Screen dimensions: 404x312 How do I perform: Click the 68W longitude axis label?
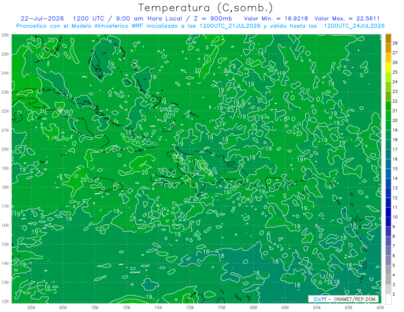(x=254, y=307)
